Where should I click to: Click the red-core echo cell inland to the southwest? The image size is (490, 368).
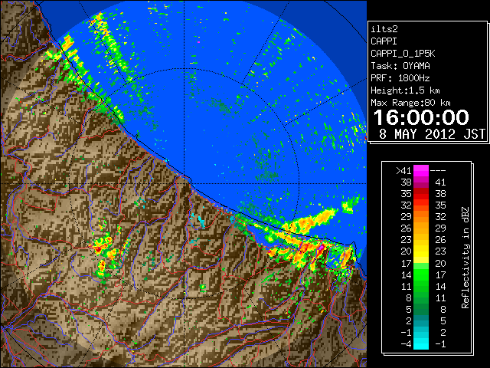pos(98,249)
